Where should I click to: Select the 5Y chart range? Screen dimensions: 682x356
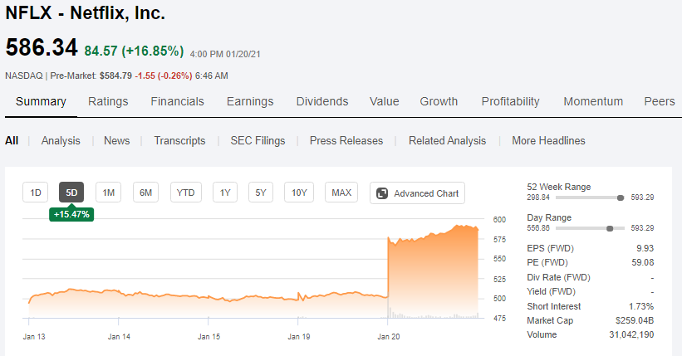tap(261, 193)
